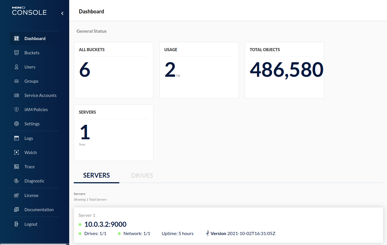Viewport: 387px width, 245px height.
Task: Click the Groups icon in sidebar
Action: [17, 81]
